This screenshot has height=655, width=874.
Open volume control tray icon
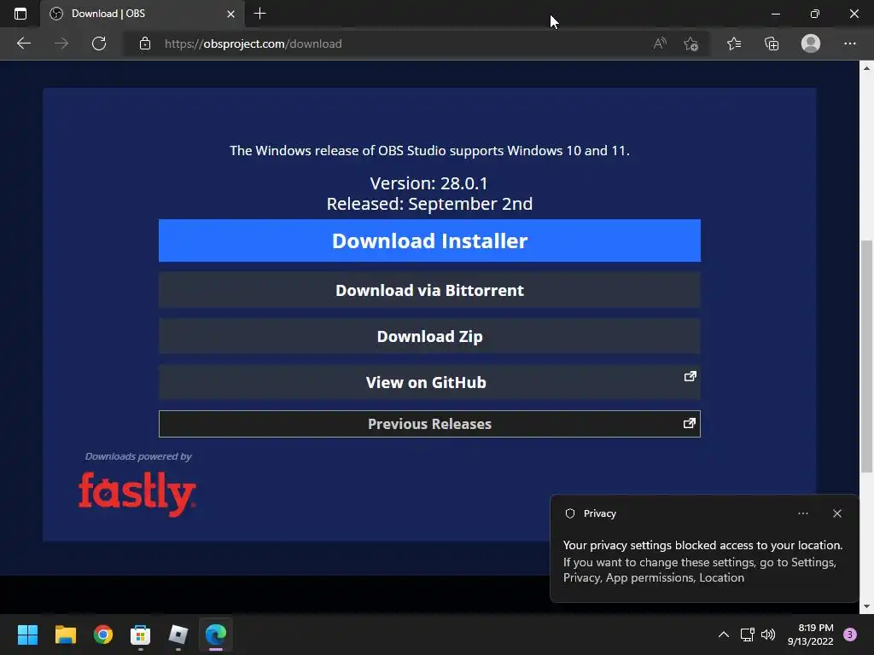point(768,635)
